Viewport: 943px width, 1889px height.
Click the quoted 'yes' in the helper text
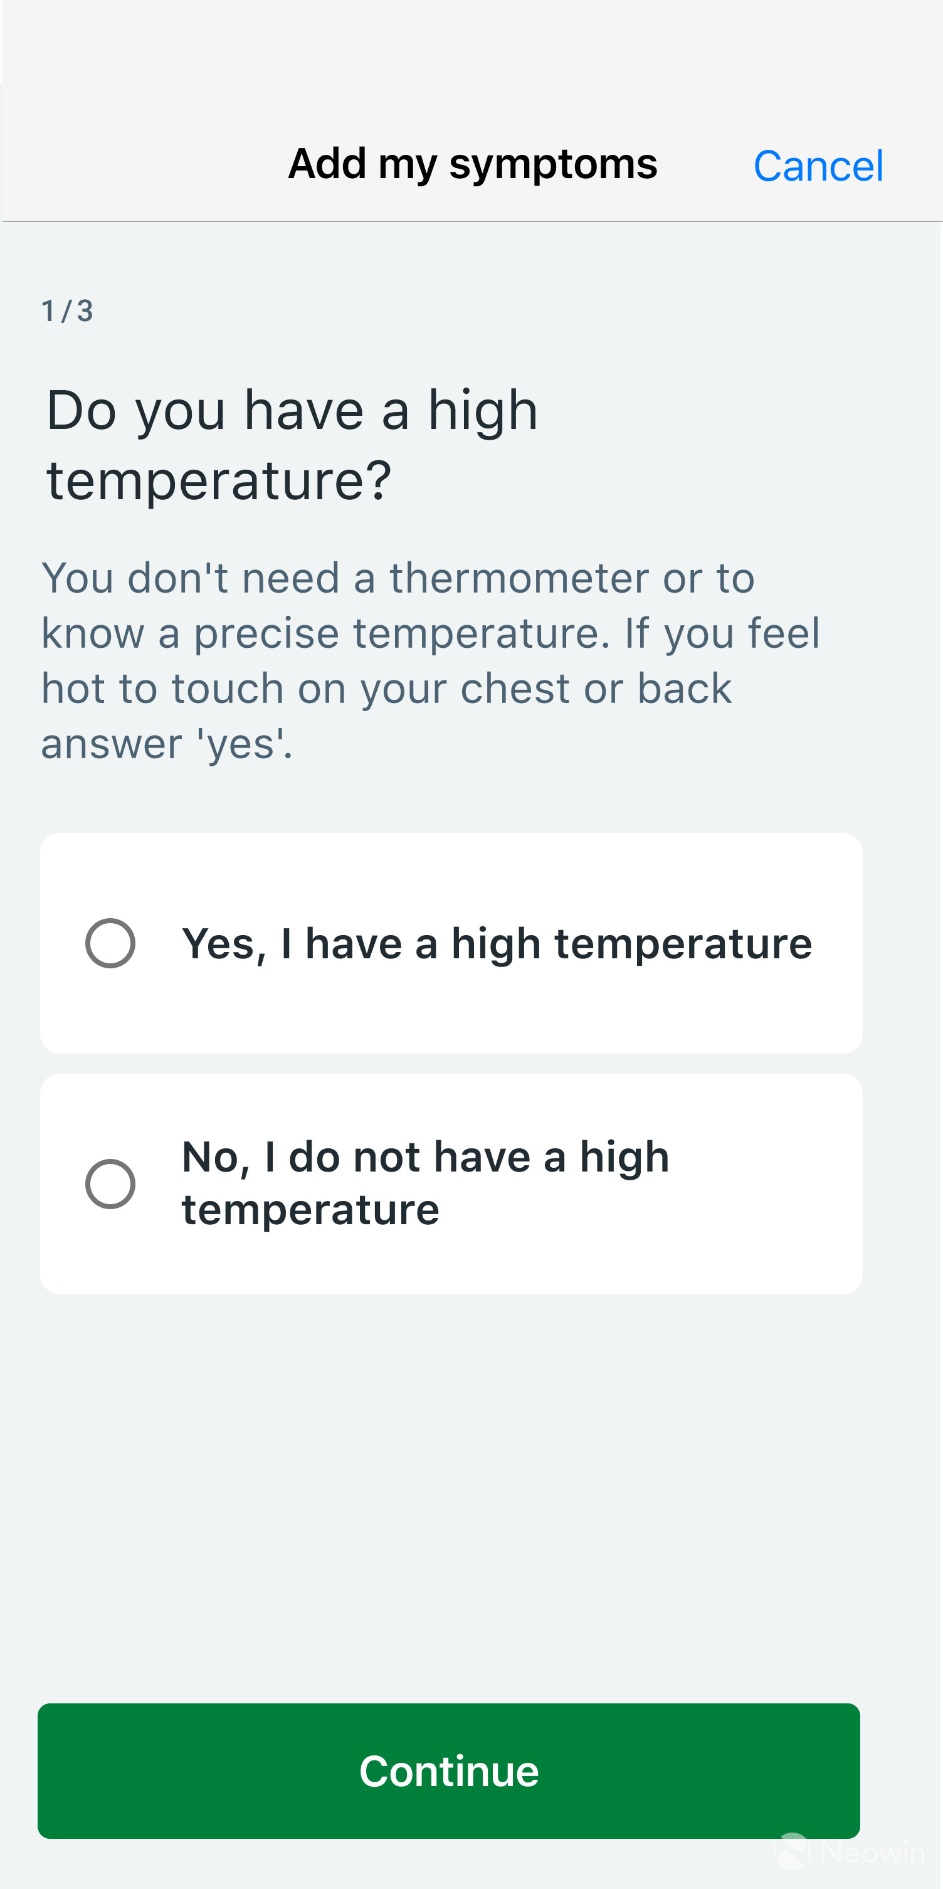[x=243, y=744]
